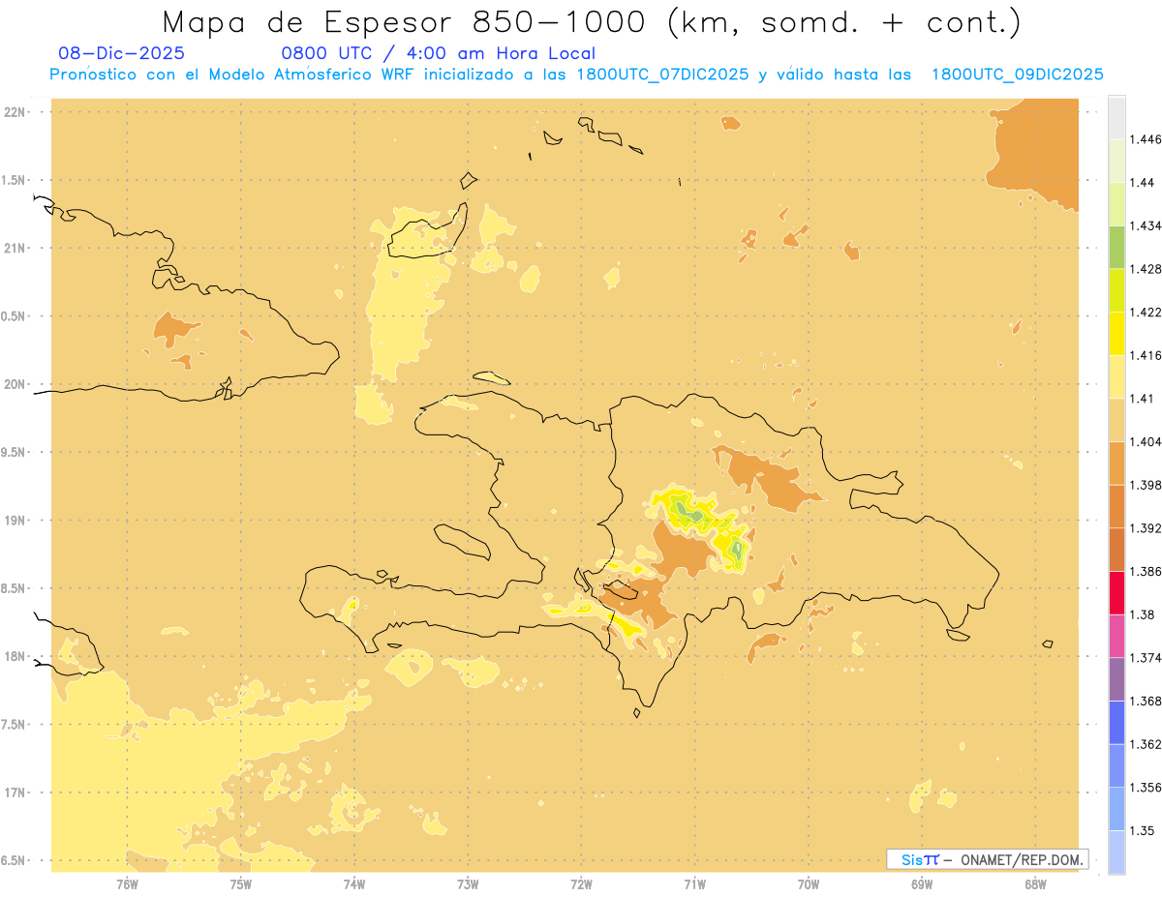Screen dimensions: 1162x897
Task: Pick the red swatch between 1.38 and 1.386
Action: pos(1116,592)
